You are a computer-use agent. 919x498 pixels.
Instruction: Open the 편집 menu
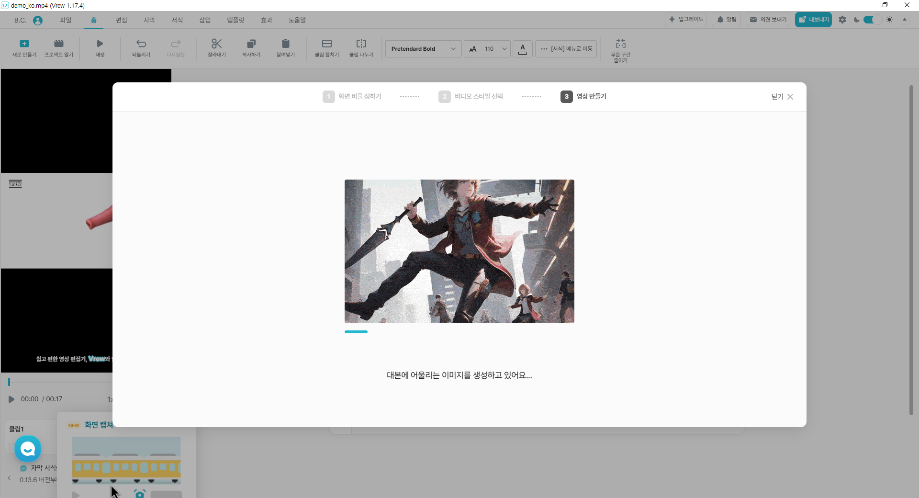[x=122, y=20]
